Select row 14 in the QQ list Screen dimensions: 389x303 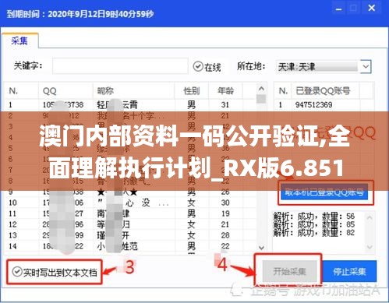(x=130, y=246)
